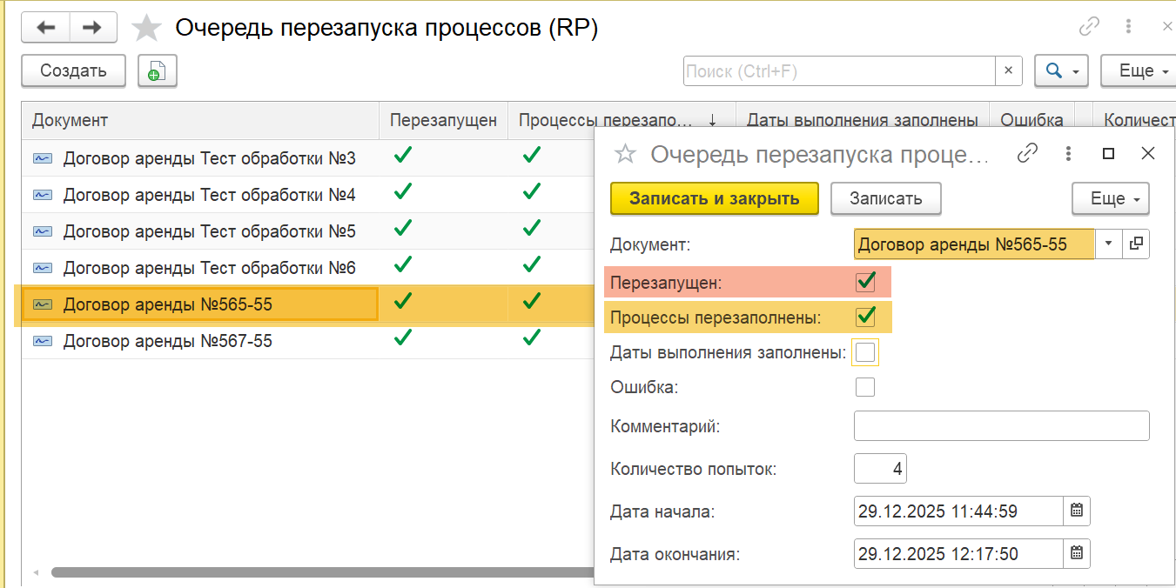Open calendar for Дата окончания

(x=1077, y=553)
